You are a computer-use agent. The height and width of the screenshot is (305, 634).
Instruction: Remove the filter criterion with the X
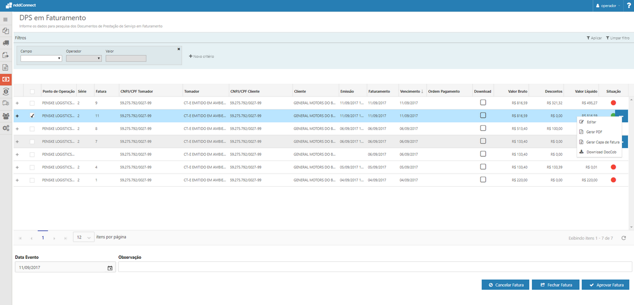click(x=178, y=49)
